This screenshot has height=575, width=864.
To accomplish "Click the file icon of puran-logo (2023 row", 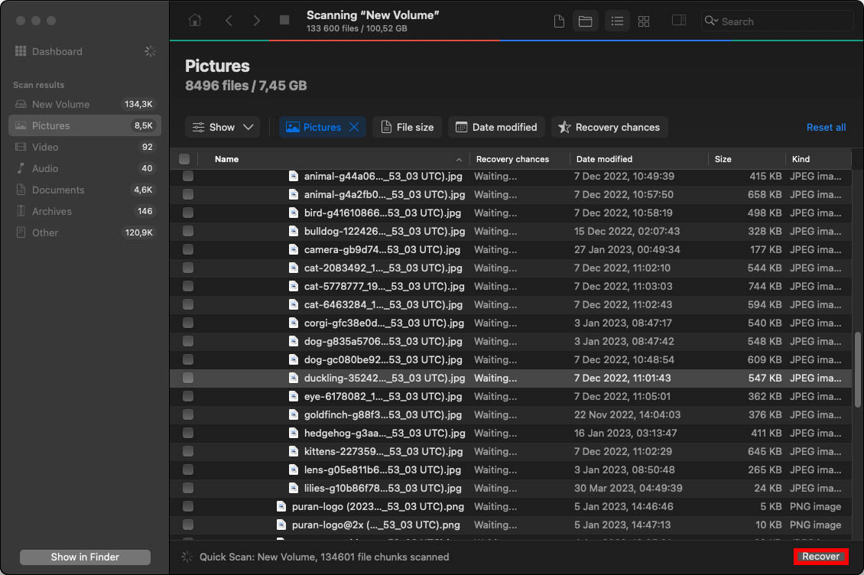I will point(281,506).
